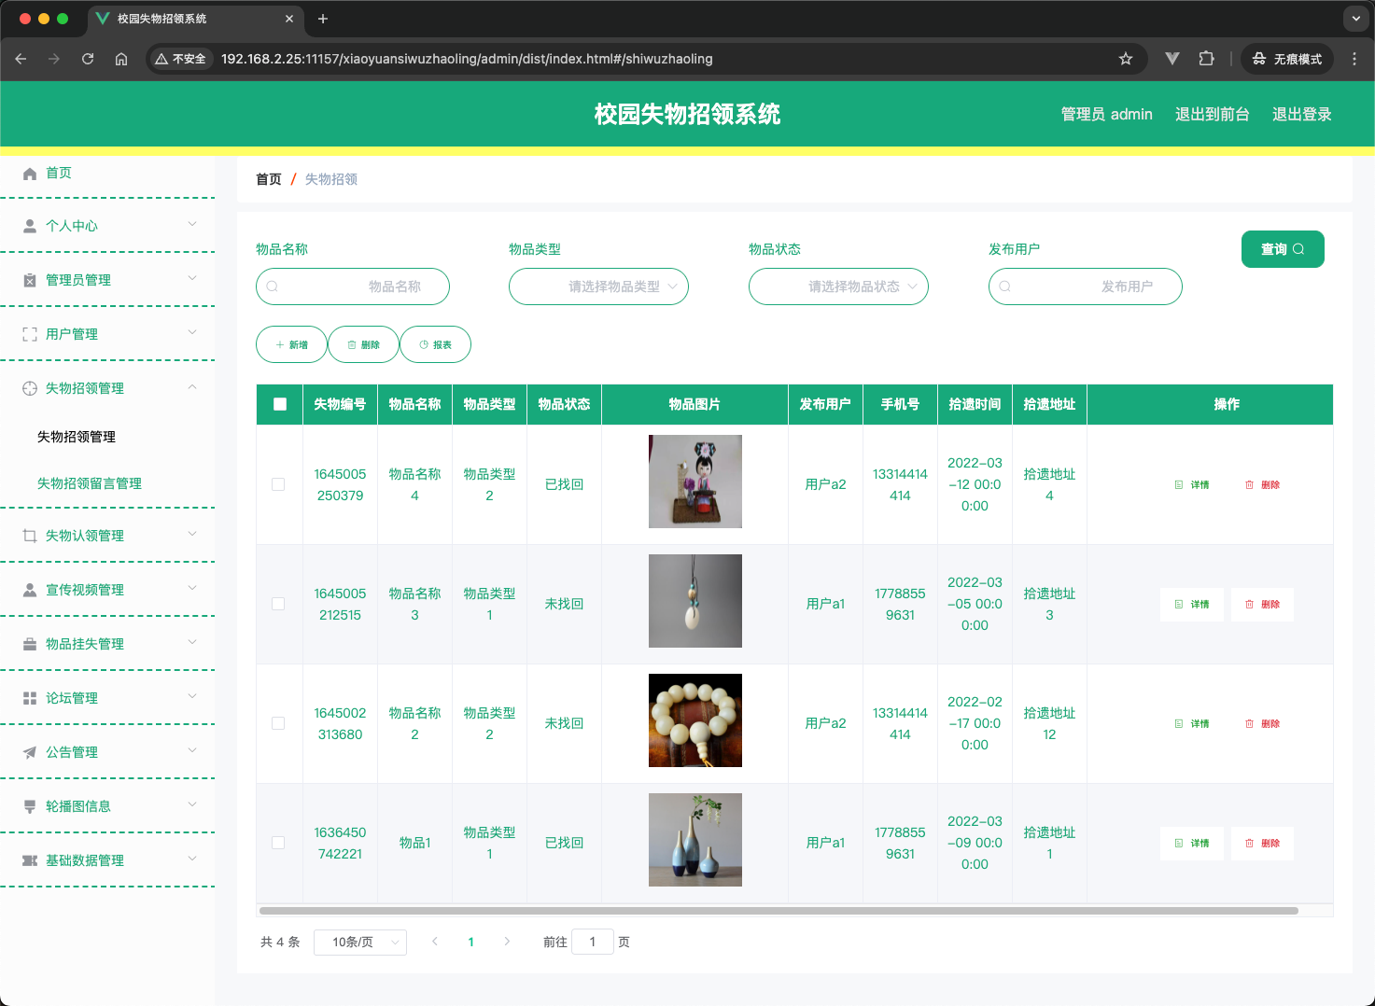The image size is (1375, 1006).
Task: Click the grid icon beside 论坛管理
Action: point(30,698)
